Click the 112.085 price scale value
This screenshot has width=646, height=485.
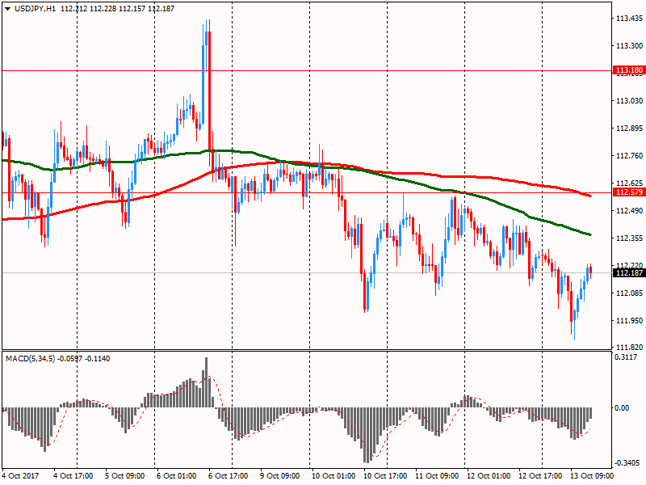pyautogui.click(x=629, y=293)
